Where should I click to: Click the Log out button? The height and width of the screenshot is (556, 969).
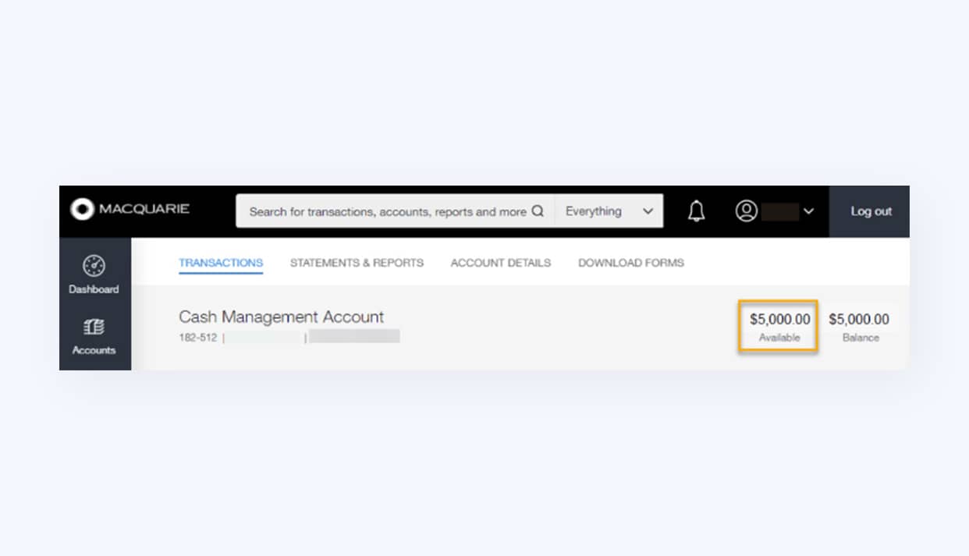(871, 211)
